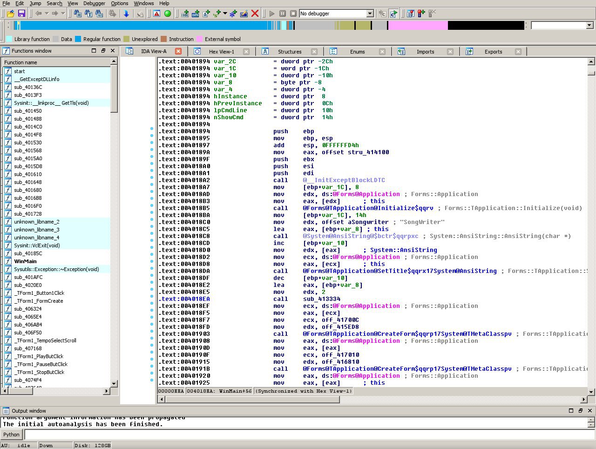Click the Save database floppy icon
This screenshot has height=449, width=596.
[x=21, y=14]
